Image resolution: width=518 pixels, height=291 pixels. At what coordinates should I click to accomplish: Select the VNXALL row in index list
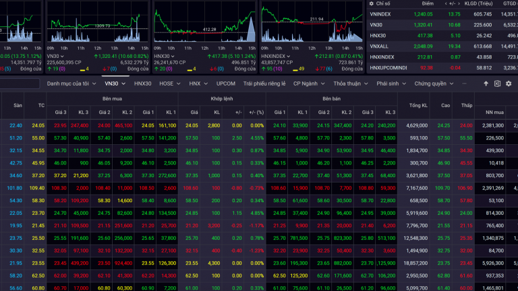(x=442, y=46)
